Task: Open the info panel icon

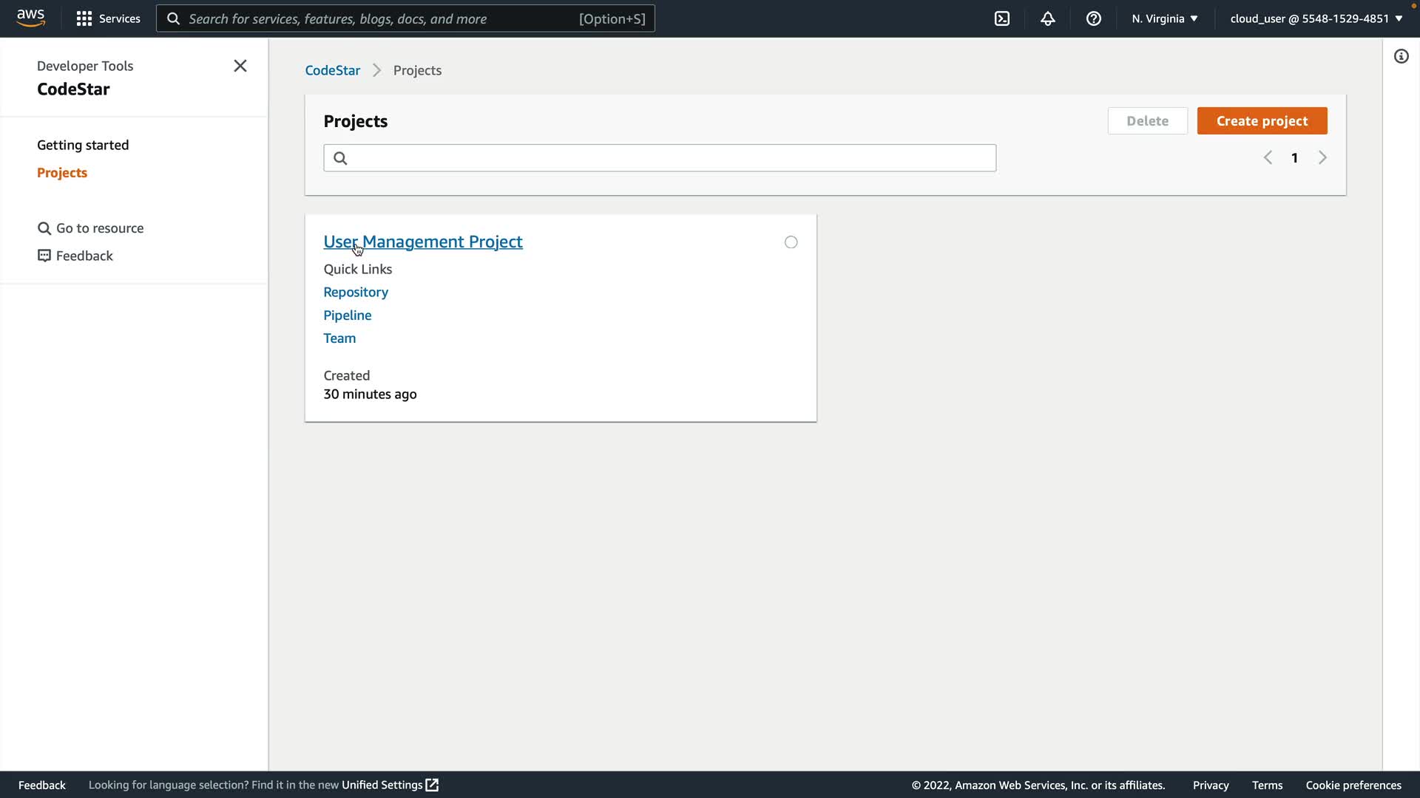Action: tap(1401, 56)
